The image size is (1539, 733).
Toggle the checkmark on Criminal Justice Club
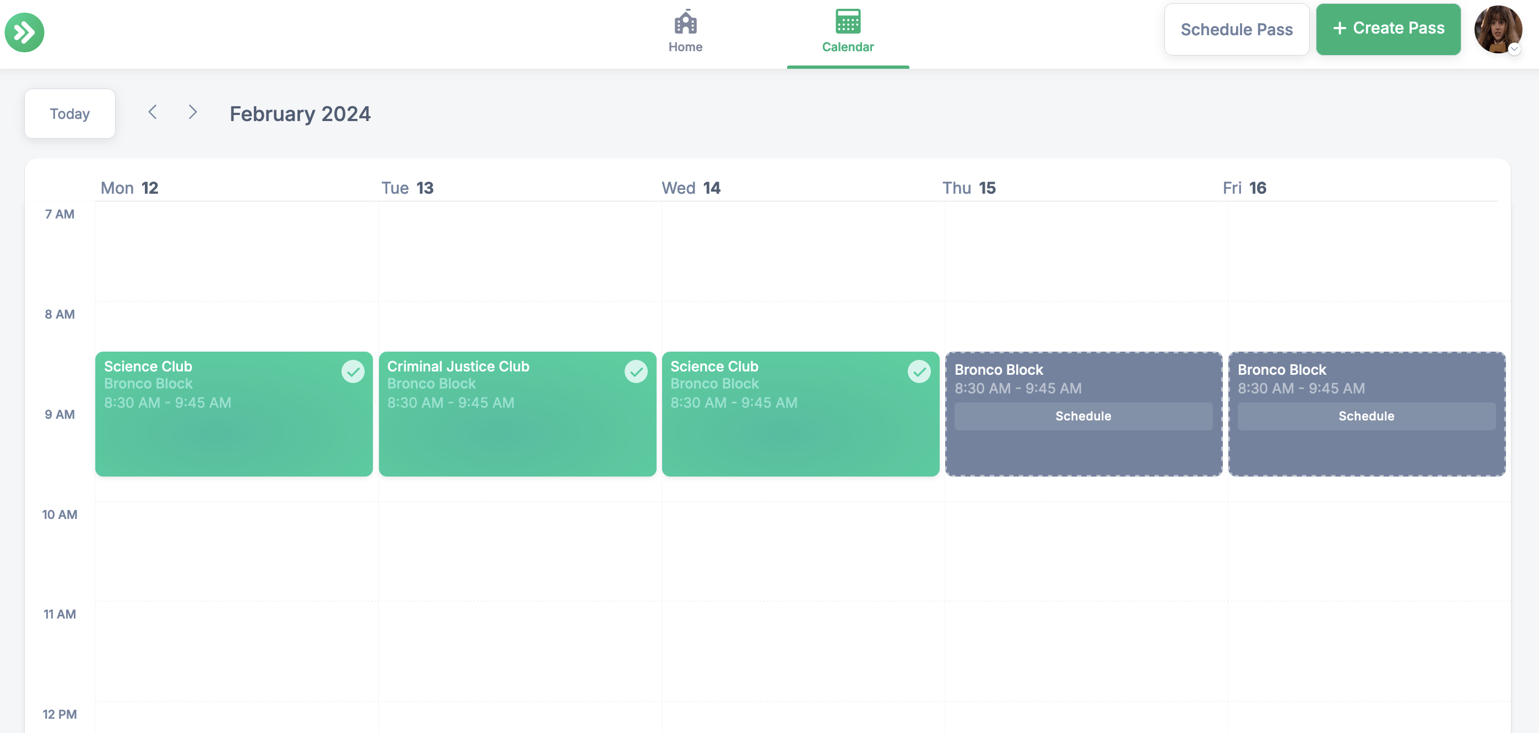(636, 371)
